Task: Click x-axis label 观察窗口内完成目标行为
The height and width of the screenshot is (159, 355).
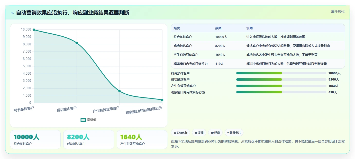Action: (144, 110)
